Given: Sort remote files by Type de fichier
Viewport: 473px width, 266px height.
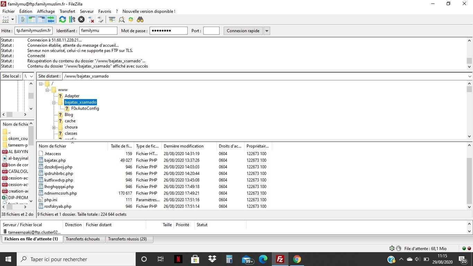Looking at the screenshot, I should (148, 146).
